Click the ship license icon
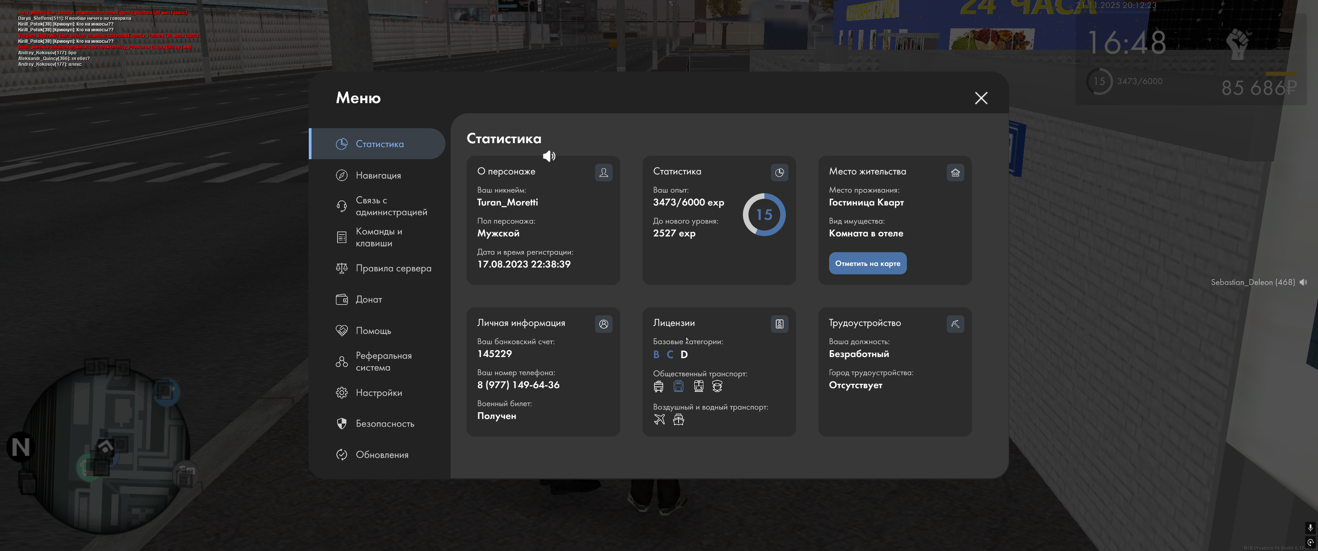Image resolution: width=1318 pixels, height=551 pixels. tap(679, 420)
